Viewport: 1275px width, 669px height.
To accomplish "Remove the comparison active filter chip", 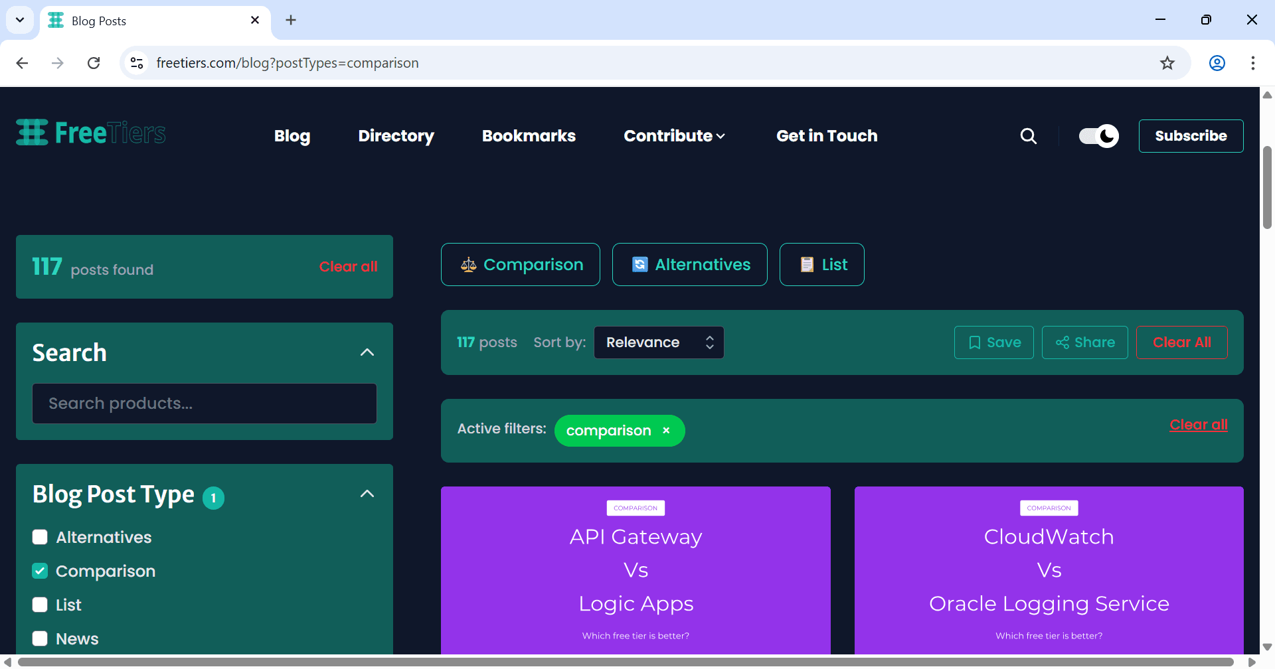I will coord(666,431).
